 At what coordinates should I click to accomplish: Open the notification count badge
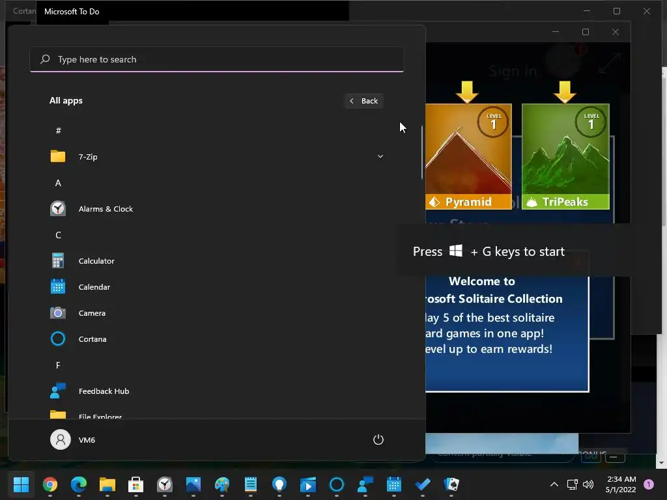[x=649, y=484]
